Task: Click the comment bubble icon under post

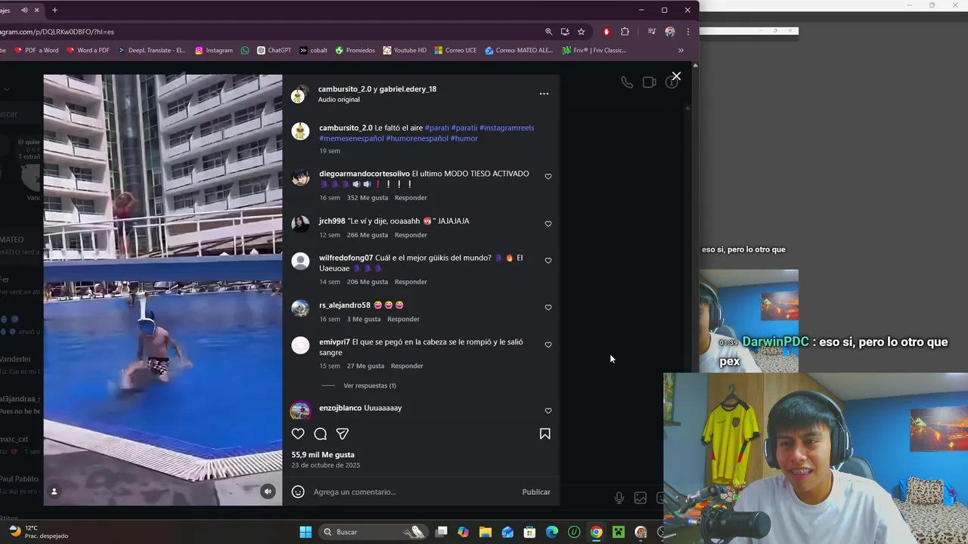Action: coord(321,434)
